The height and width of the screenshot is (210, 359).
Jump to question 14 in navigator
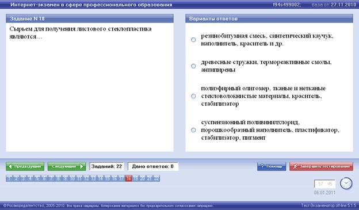point(101,178)
